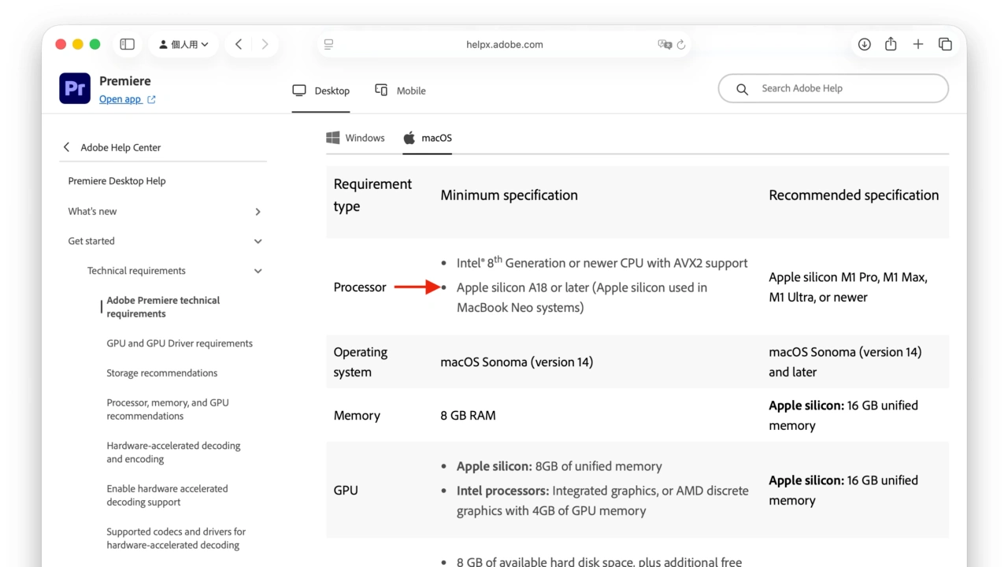Click the Safari back arrow

239,45
